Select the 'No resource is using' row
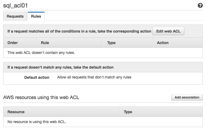This screenshot has width=210, height=138. coord(37,122)
